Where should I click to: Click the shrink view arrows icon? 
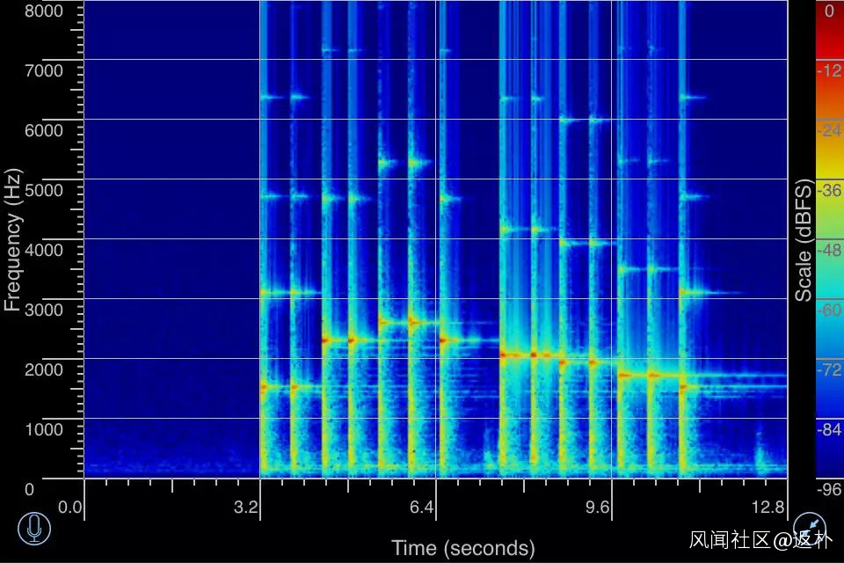(x=809, y=528)
